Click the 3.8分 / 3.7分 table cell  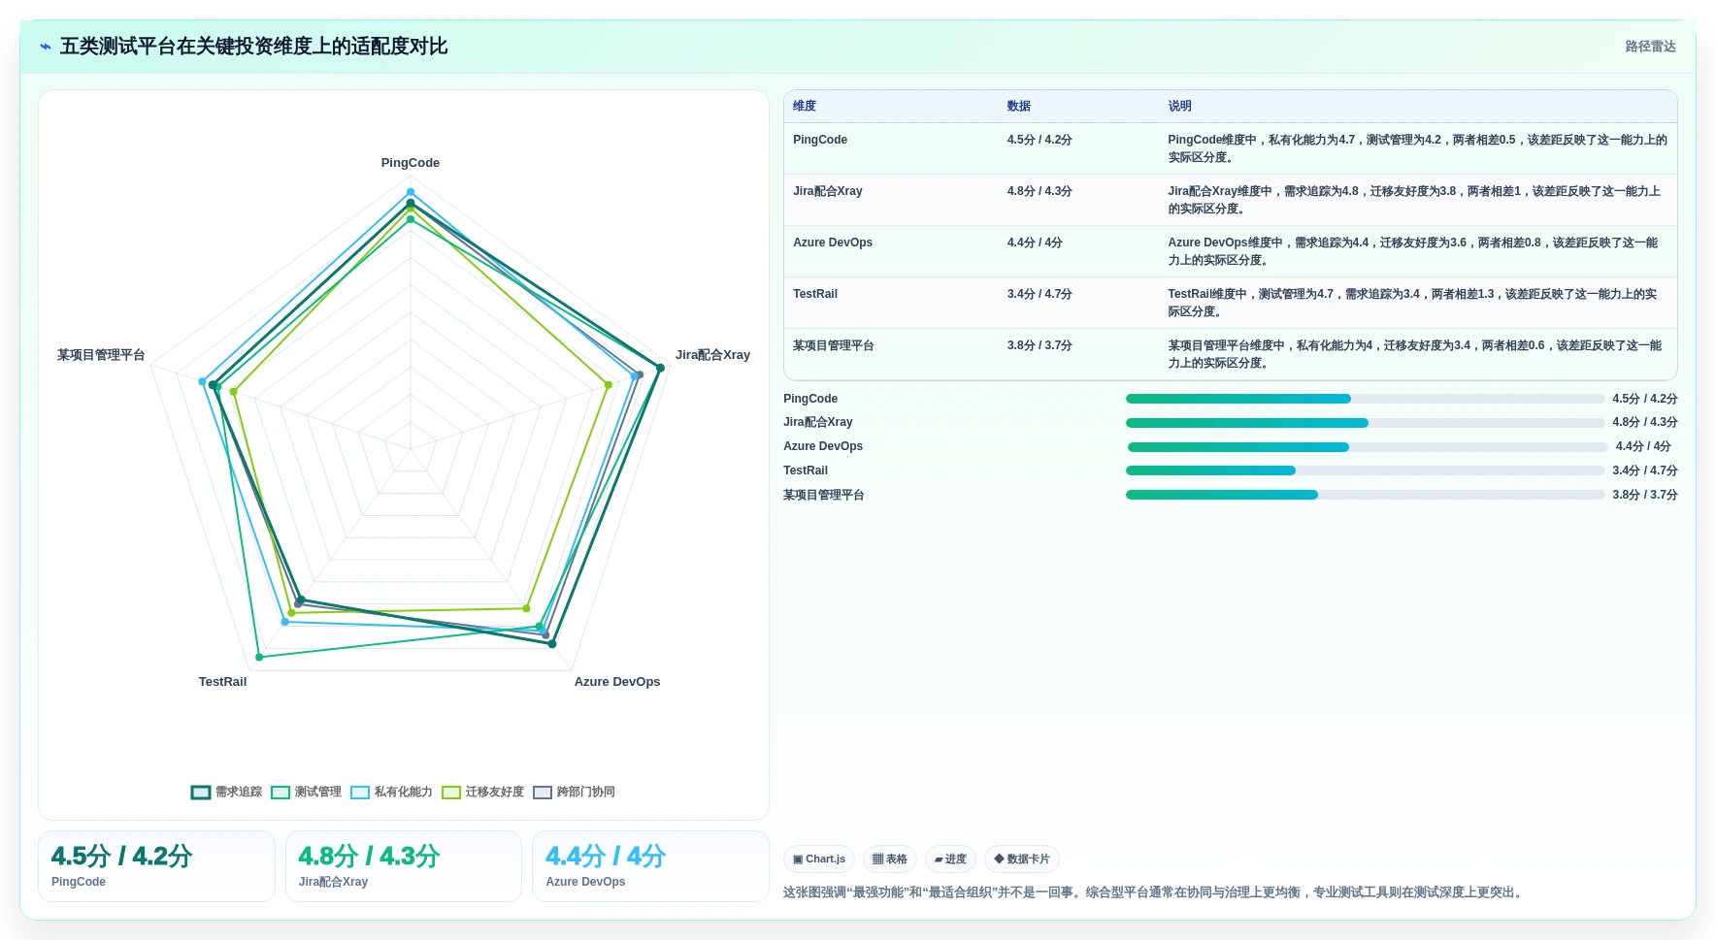pos(1039,345)
